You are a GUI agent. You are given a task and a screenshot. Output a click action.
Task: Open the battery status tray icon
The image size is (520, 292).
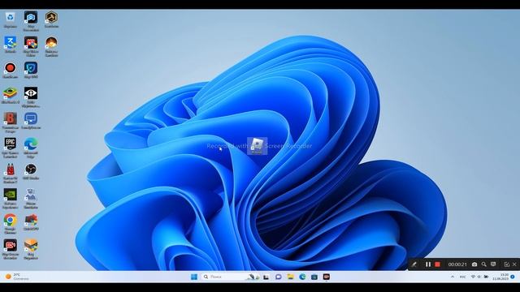[486, 277]
